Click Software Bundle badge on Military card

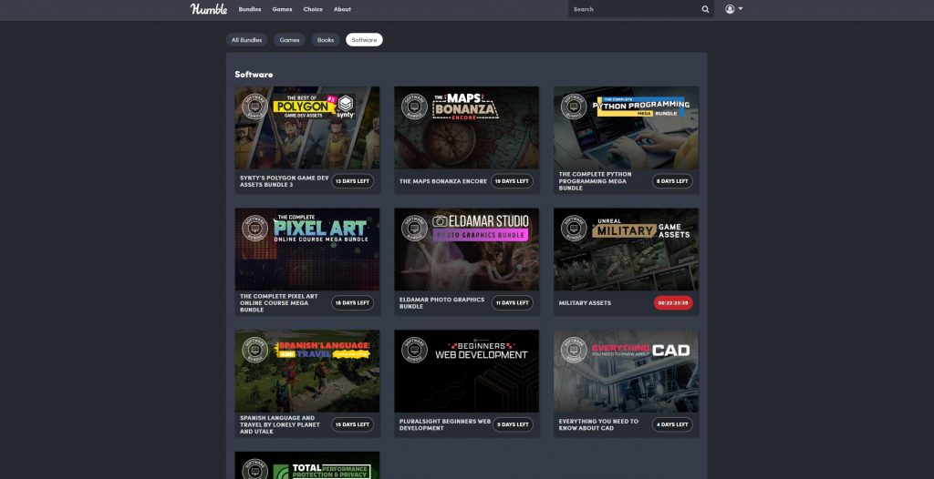pos(574,229)
